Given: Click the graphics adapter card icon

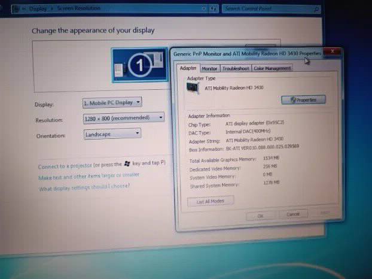Looking at the screenshot, I should (x=193, y=89).
